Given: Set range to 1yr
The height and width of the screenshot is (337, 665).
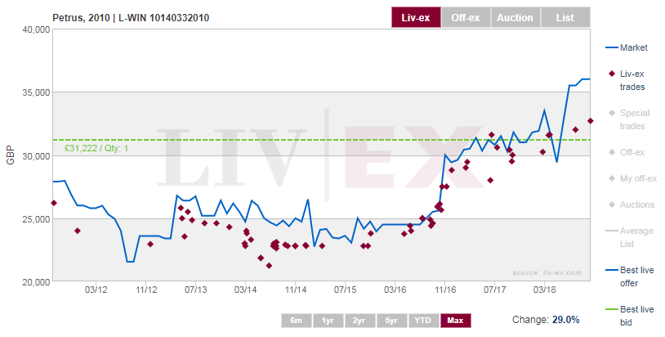Looking at the screenshot, I should pyautogui.click(x=328, y=321).
